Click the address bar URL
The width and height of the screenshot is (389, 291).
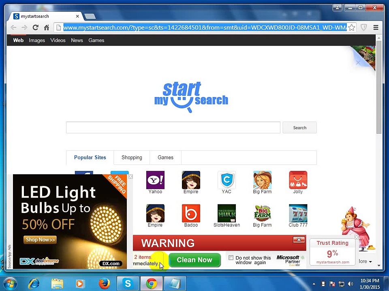coord(205,27)
